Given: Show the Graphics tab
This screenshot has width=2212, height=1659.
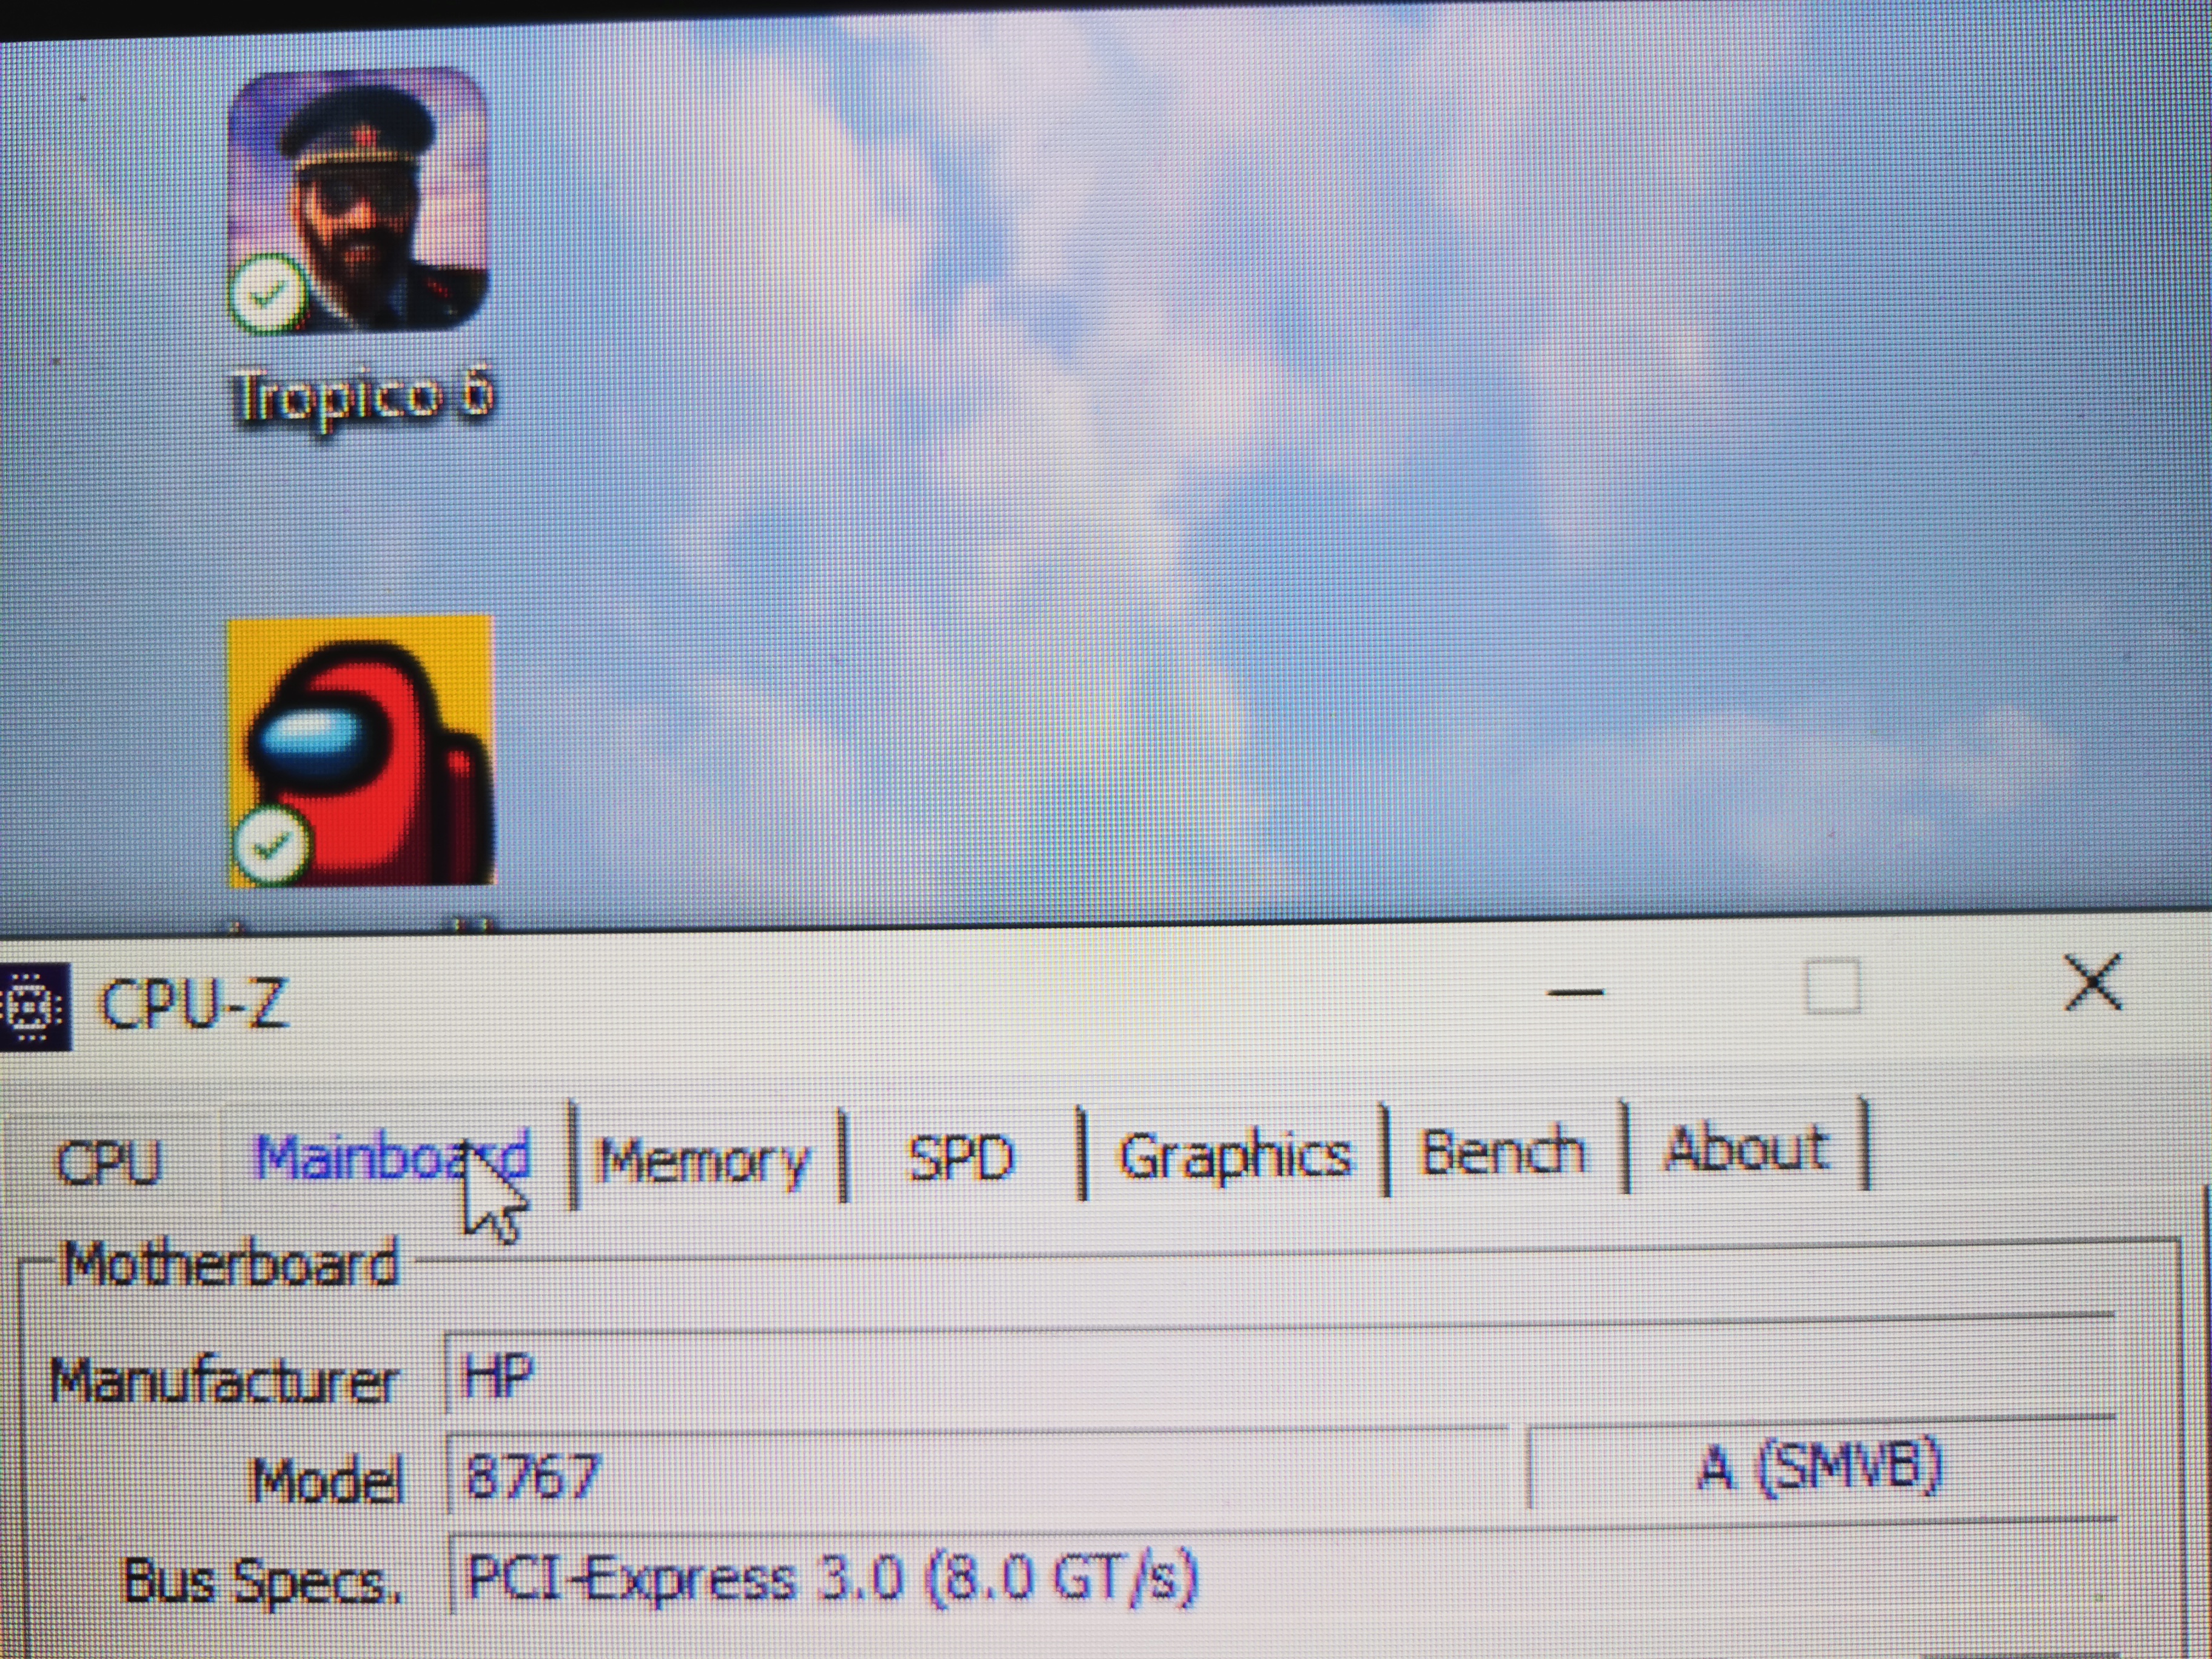Looking at the screenshot, I should coord(1234,1155).
